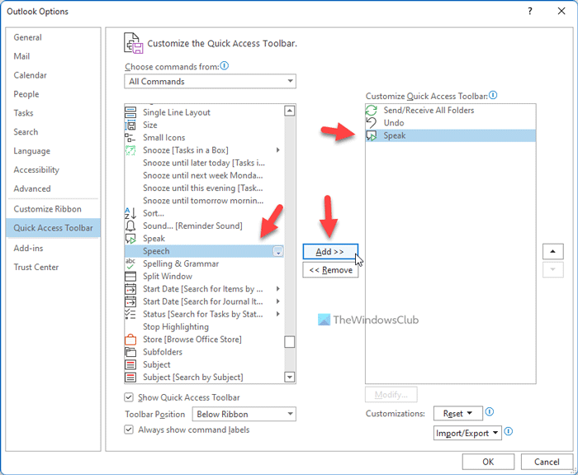The height and width of the screenshot is (475, 578).
Task: Click the info icon beside Customize Quick Access Toolbar
Action: tap(493, 95)
